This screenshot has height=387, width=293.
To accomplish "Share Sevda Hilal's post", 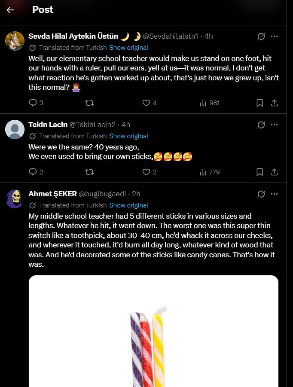I will pyautogui.click(x=274, y=103).
